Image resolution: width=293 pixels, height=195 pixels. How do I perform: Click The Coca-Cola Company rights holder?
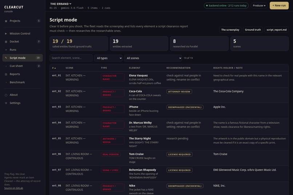(x=228, y=91)
